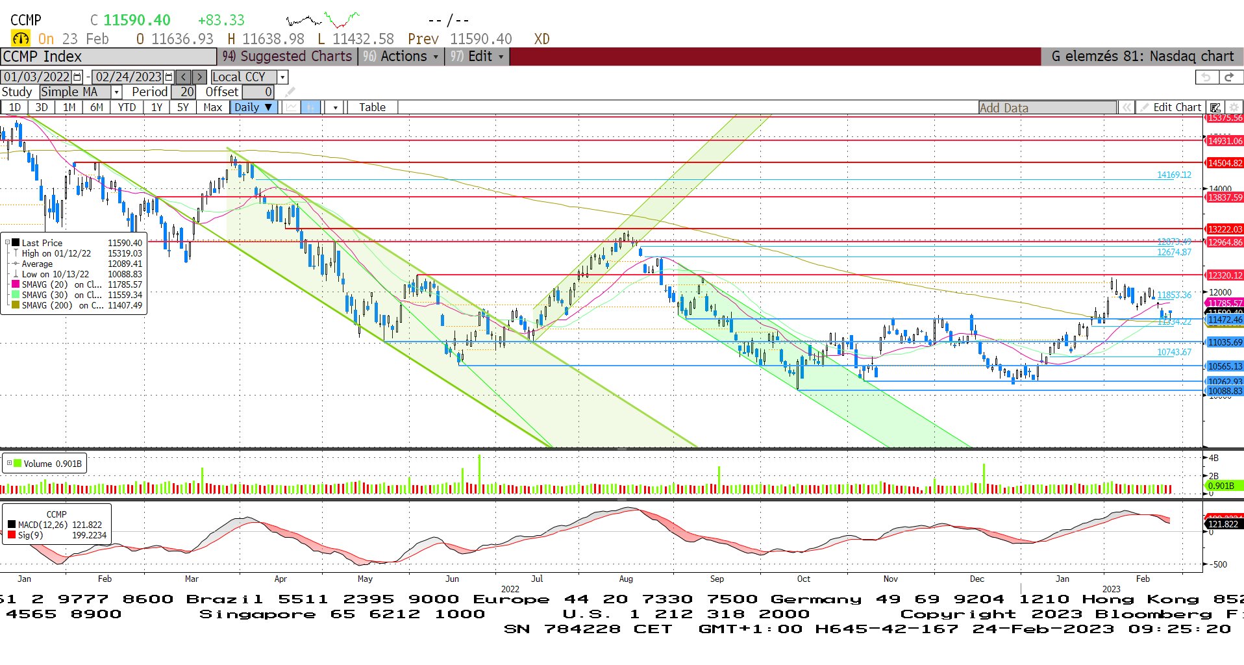Click the green SMAVG (30) color swatch
The width and height of the screenshot is (1244, 665).
click(16, 295)
